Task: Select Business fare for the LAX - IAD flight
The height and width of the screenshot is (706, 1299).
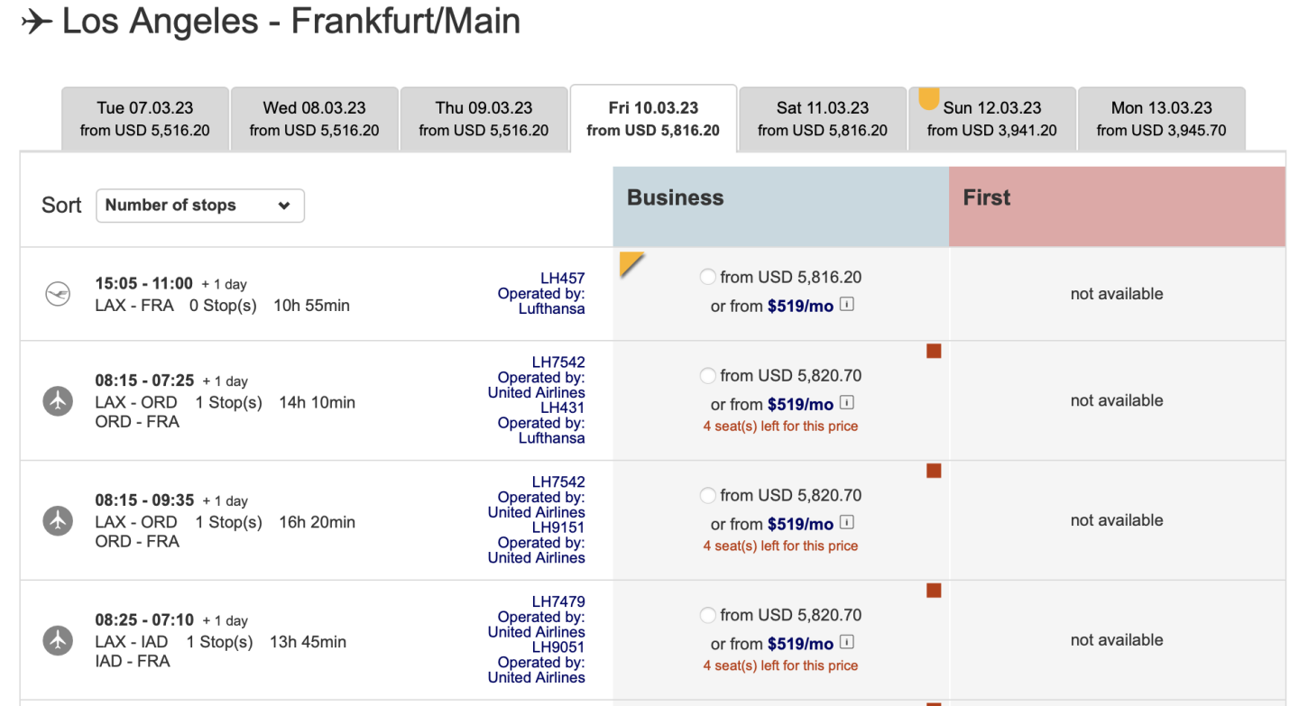Action: click(x=708, y=615)
